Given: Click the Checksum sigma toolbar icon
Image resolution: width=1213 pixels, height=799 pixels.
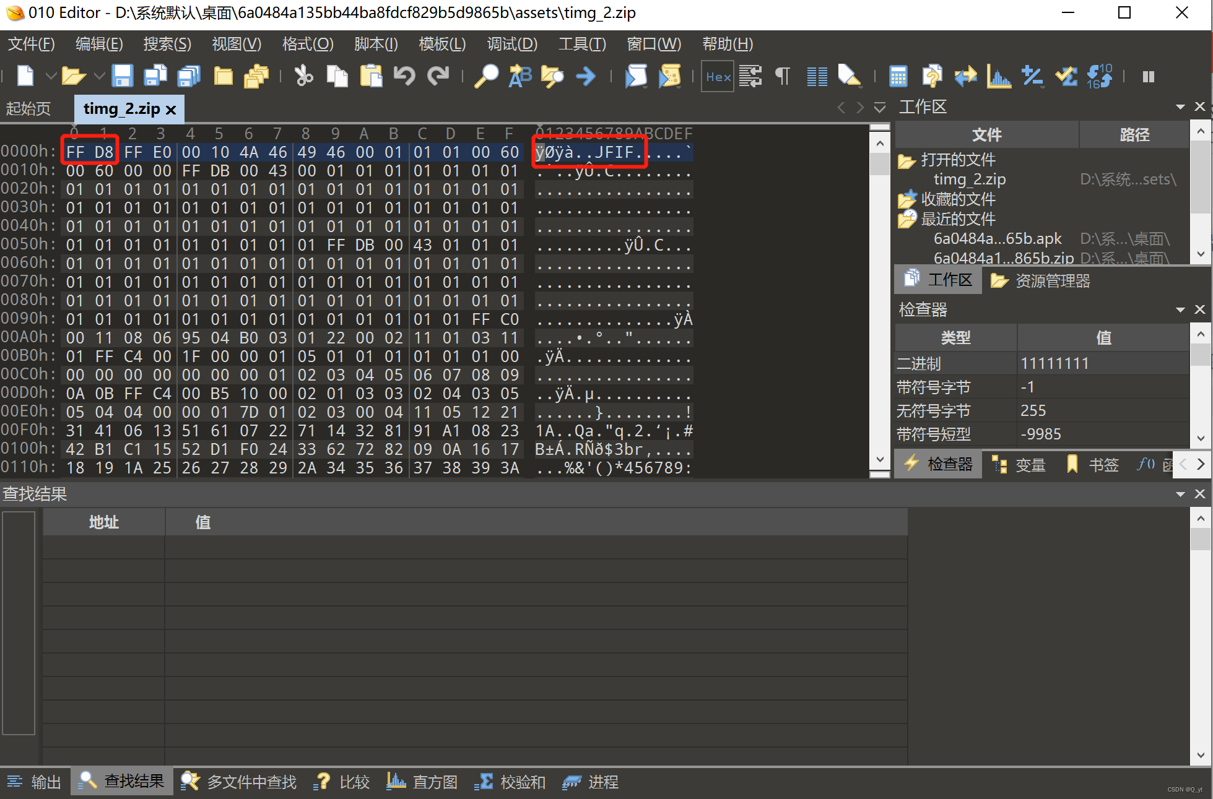Looking at the screenshot, I should pyautogui.click(x=1066, y=76).
